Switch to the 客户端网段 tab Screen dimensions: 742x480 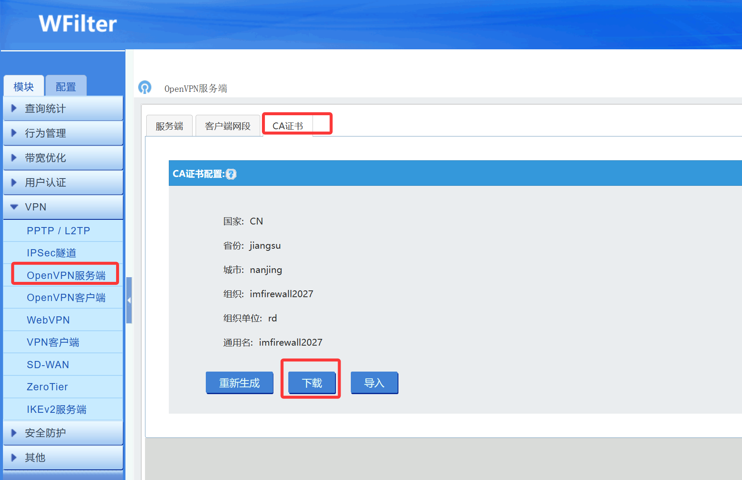(227, 126)
